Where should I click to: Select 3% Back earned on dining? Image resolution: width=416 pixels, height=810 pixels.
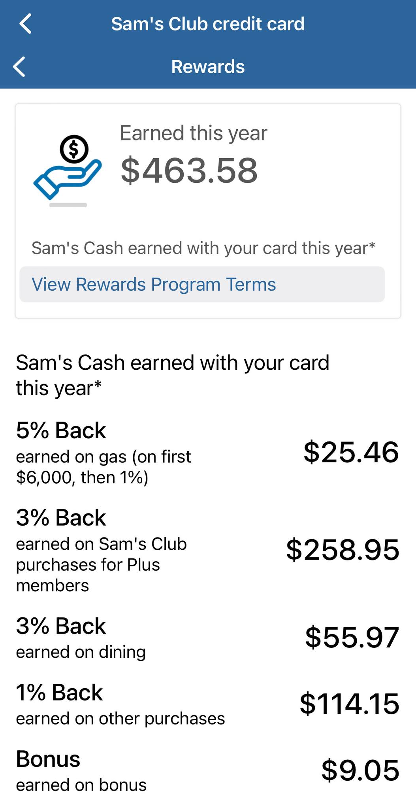coord(81,637)
